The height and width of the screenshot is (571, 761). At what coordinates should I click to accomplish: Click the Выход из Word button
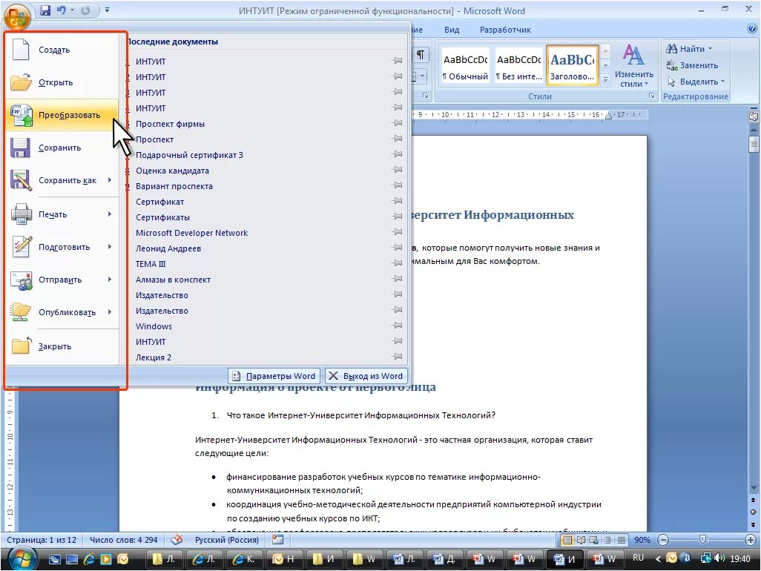pyautogui.click(x=366, y=376)
